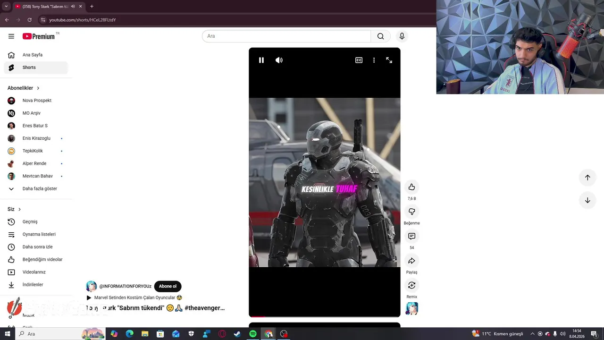
Task: Open the Nova Prospekt subscription
Action: (x=36, y=101)
